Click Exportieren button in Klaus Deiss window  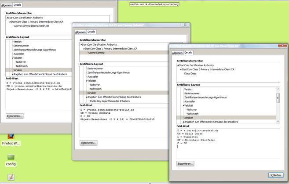pyautogui.click(x=185, y=163)
